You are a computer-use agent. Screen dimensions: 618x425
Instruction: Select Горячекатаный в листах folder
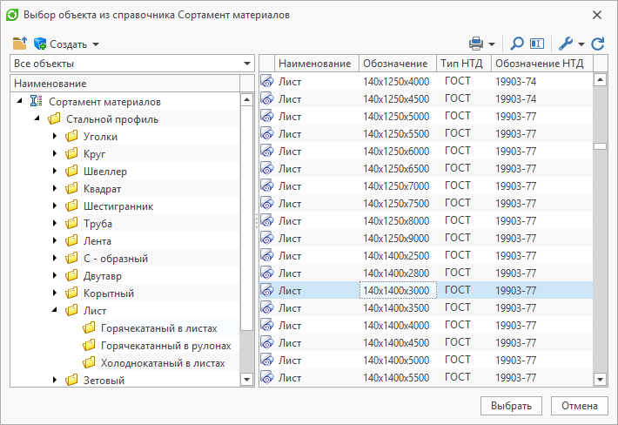click(x=158, y=328)
